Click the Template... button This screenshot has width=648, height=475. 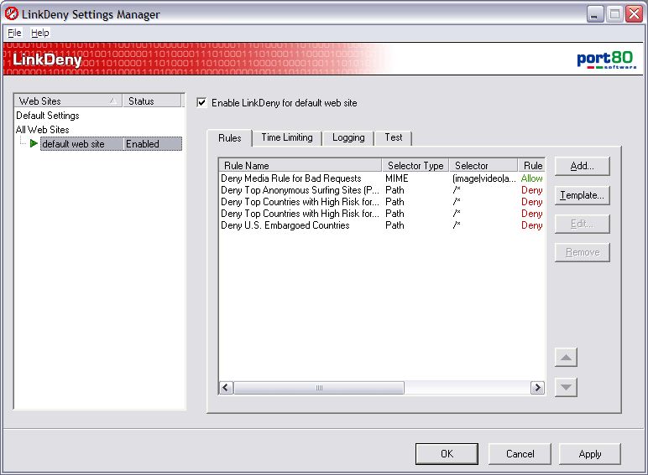[582, 195]
